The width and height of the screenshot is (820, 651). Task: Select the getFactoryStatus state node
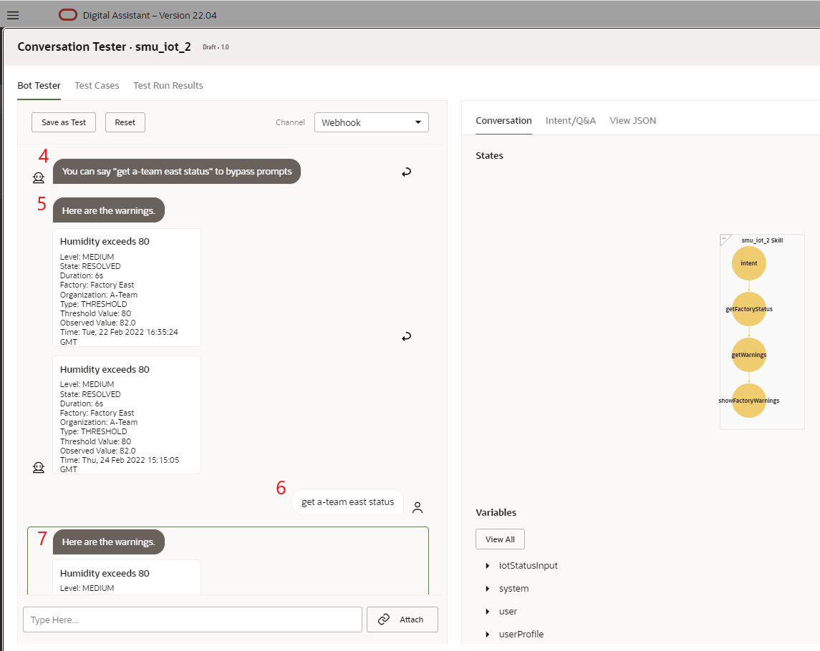point(748,309)
